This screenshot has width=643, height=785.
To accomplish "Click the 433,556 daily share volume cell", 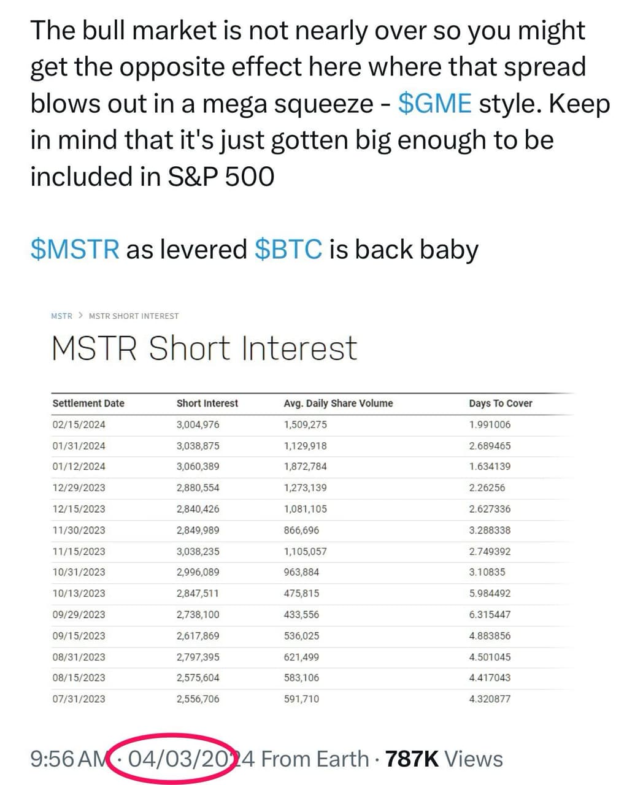I will click(x=301, y=615).
